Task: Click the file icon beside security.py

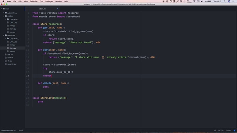Action: [6, 64]
